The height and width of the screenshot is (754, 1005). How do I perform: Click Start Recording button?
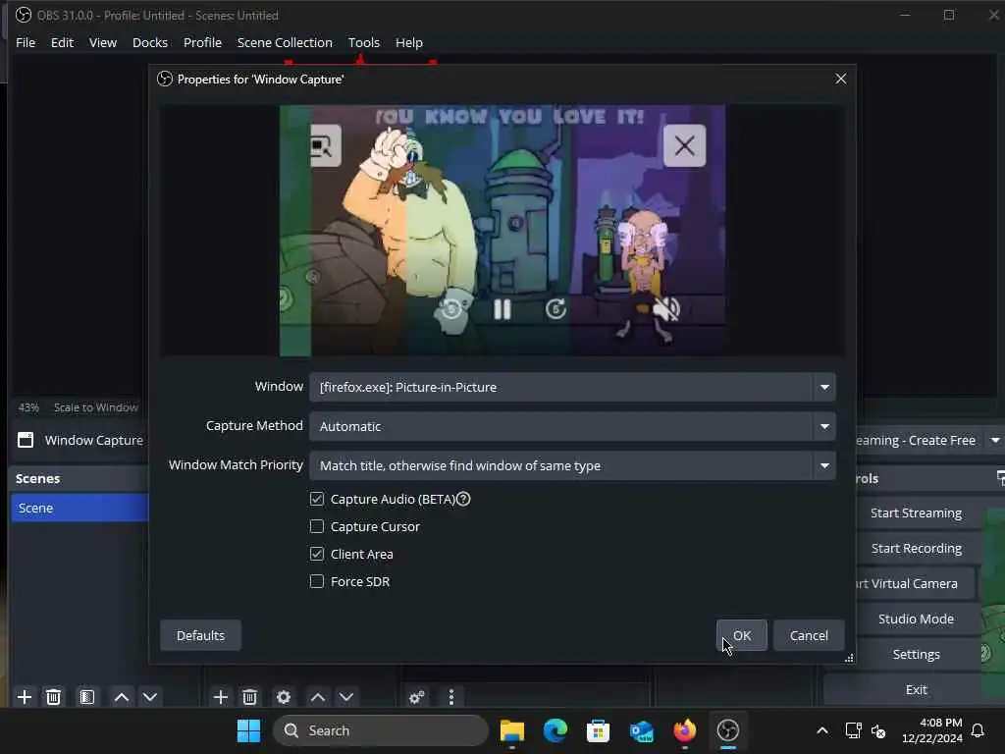click(x=916, y=548)
